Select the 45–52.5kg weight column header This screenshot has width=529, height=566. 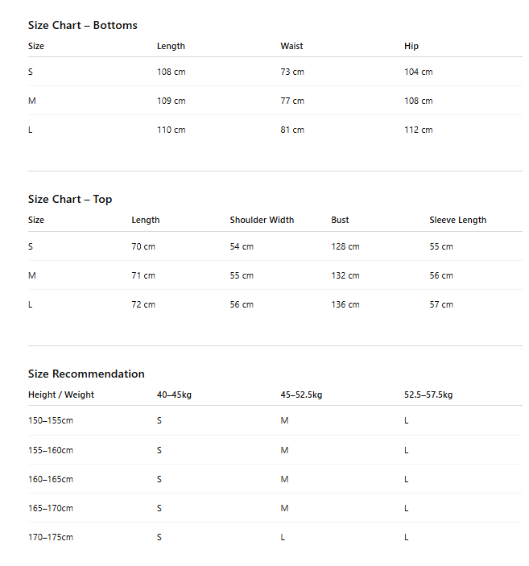pos(301,395)
